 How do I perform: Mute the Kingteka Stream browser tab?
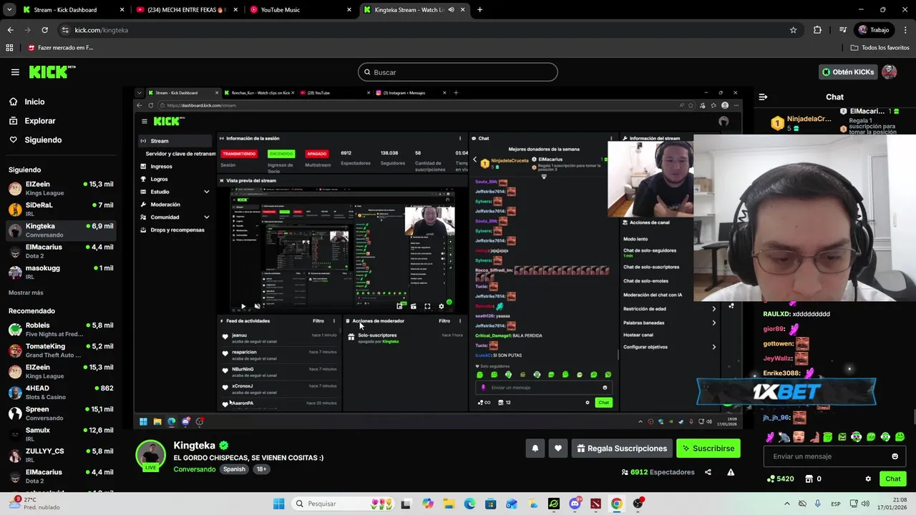pyautogui.click(x=451, y=10)
